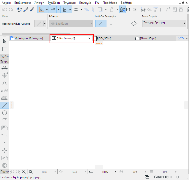
Task: Click the intersect X toolbar icon
Action: pos(135,10)
